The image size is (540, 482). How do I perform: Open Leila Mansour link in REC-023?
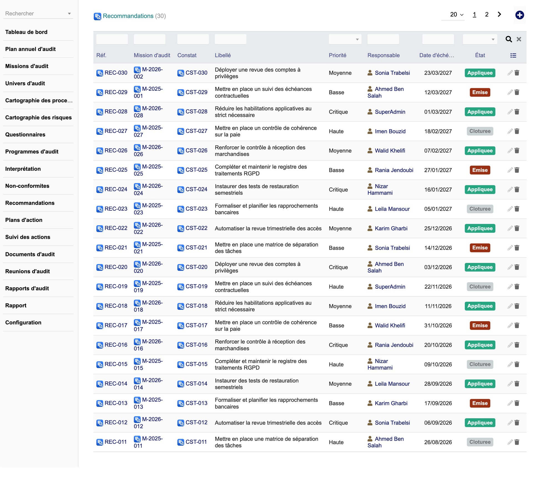pos(392,209)
